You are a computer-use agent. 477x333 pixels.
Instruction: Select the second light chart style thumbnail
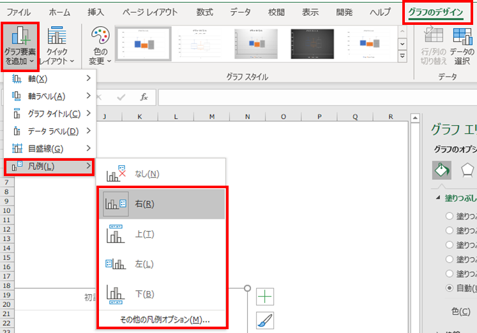200,44
